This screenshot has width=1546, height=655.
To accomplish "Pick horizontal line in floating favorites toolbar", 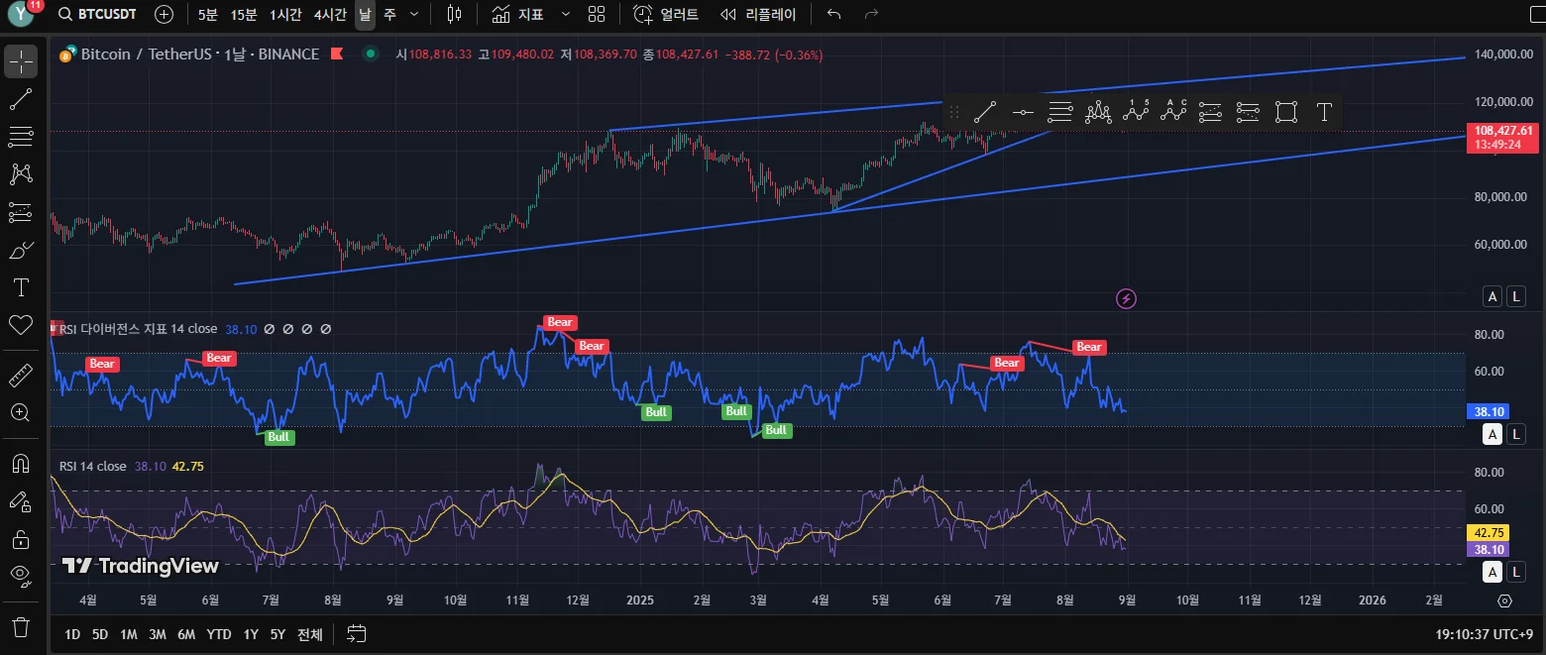I will point(1023,112).
